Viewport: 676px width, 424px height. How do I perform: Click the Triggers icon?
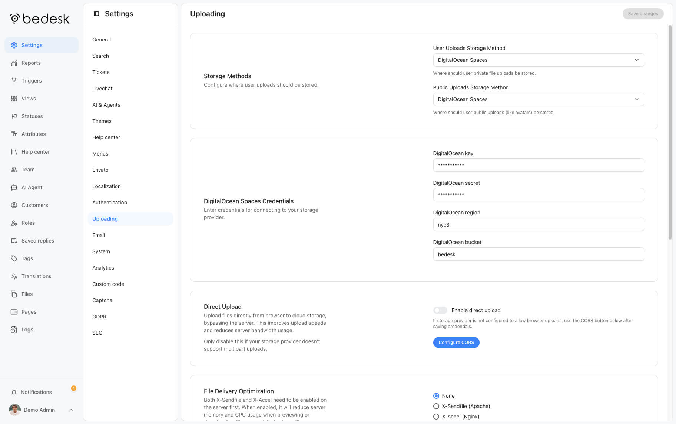coord(14,81)
